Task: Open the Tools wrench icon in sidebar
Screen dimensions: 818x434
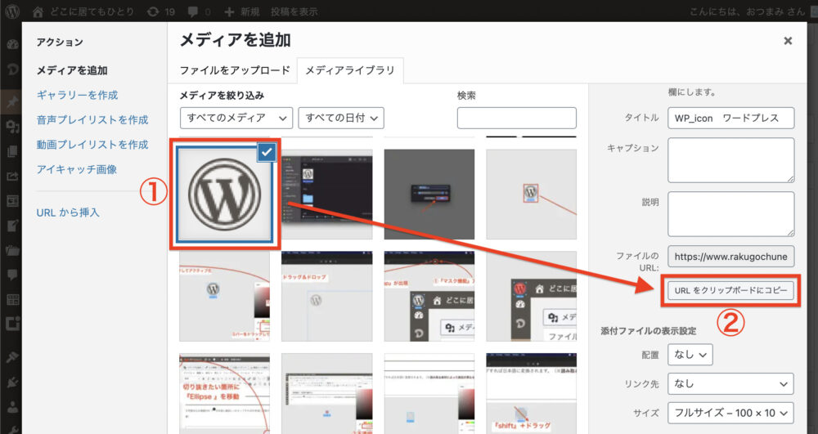Action: click(12, 429)
